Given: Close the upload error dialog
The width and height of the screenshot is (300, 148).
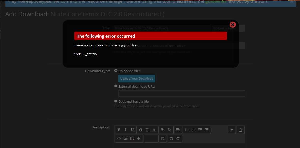Looking at the screenshot, I should click(232, 25).
